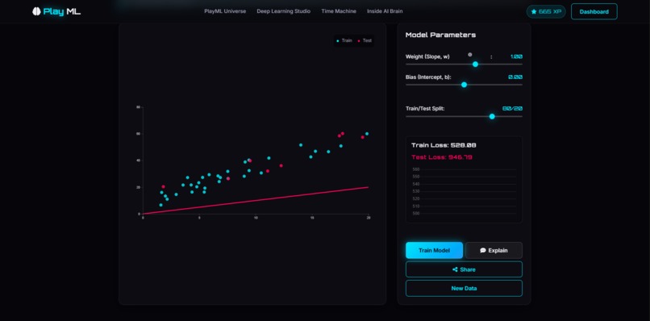Click the Train Loss readout

444,145
